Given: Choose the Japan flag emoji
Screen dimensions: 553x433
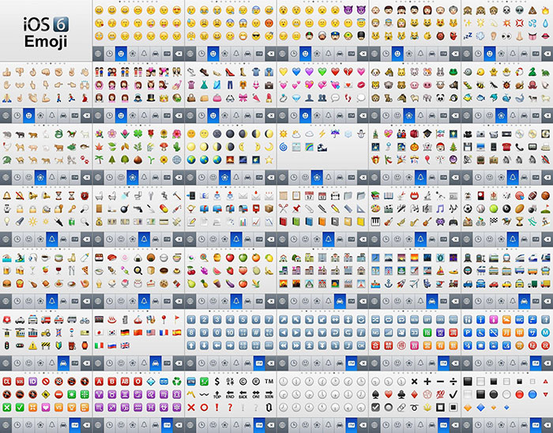Looking at the screenshot, I should coord(99,333).
